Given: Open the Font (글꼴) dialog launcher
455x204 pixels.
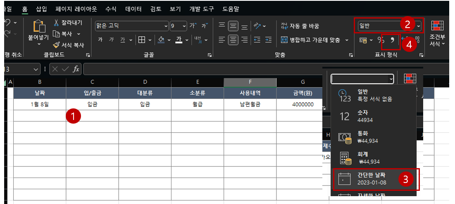Looking at the screenshot, I should click(x=210, y=55).
